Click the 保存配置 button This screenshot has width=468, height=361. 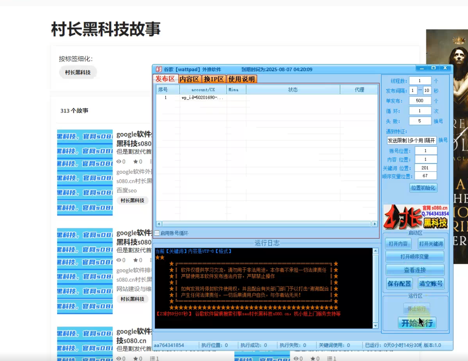pyautogui.click(x=399, y=283)
